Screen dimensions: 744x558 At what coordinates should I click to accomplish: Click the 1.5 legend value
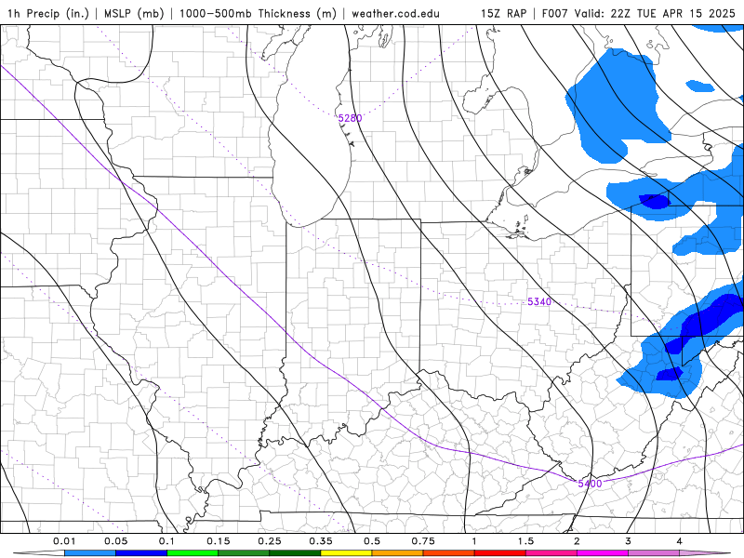pos(525,541)
